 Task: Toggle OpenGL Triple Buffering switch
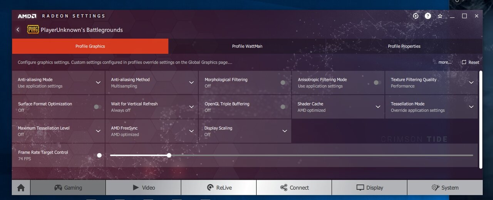coord(284,107)
